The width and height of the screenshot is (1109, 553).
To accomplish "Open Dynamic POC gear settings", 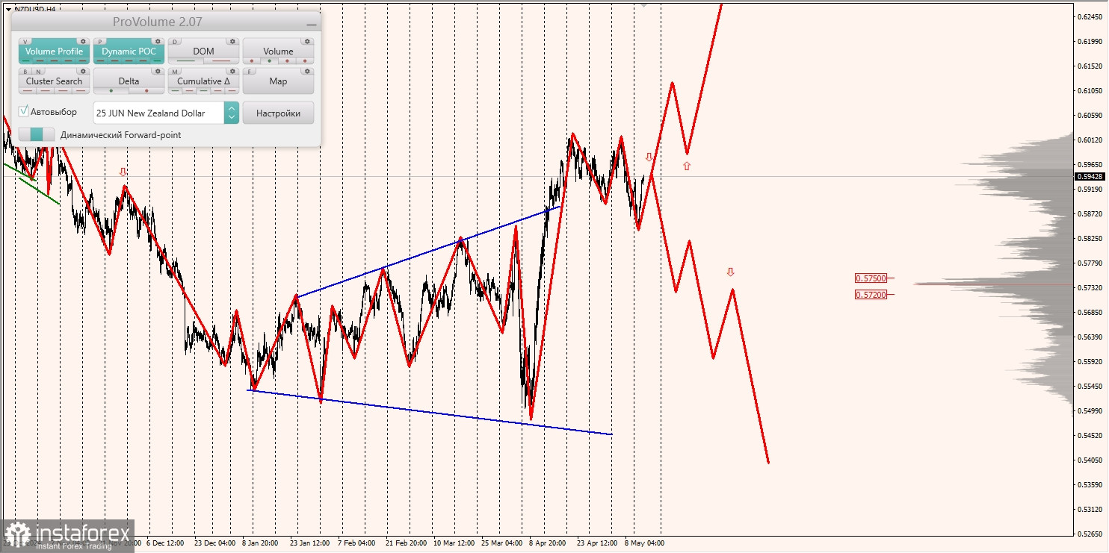I will [x=158, y=41].
